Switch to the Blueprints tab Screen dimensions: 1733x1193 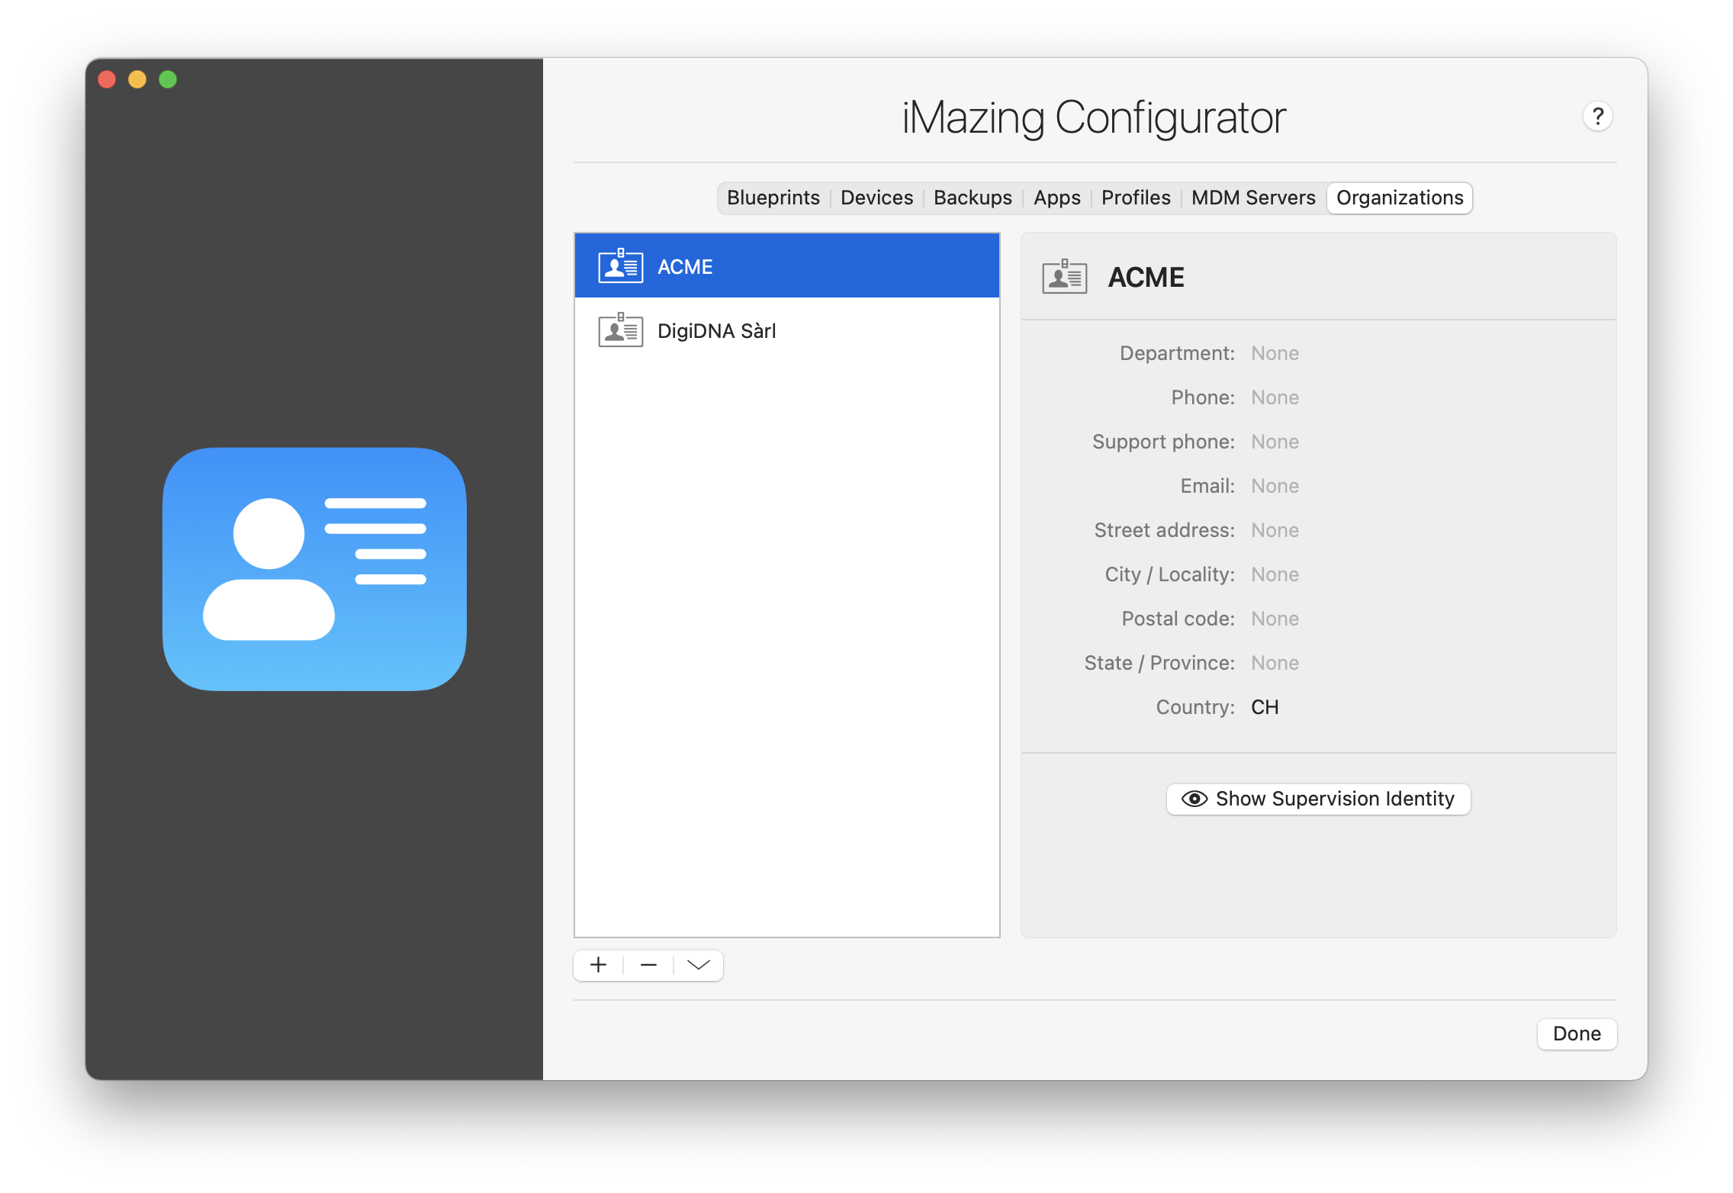(x=773, y=198)
